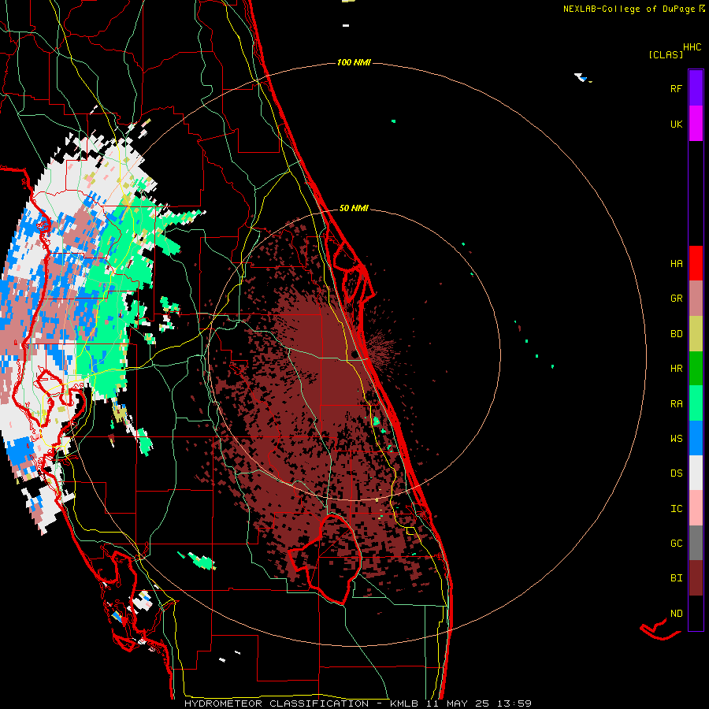The height and width of the screenshot is (709, 709).
Task: Click the RA light green legend swatch
Action: tap(696, 403)
